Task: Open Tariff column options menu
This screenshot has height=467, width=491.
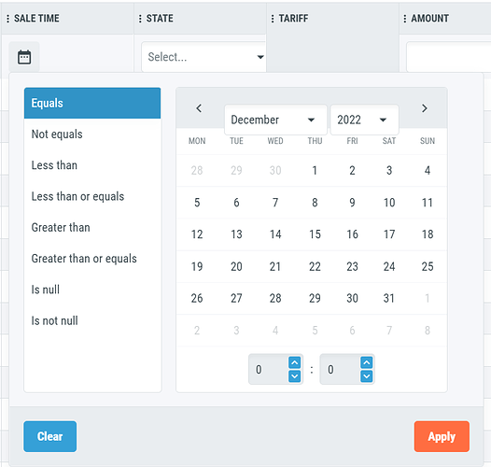Action: coord(273,19)
